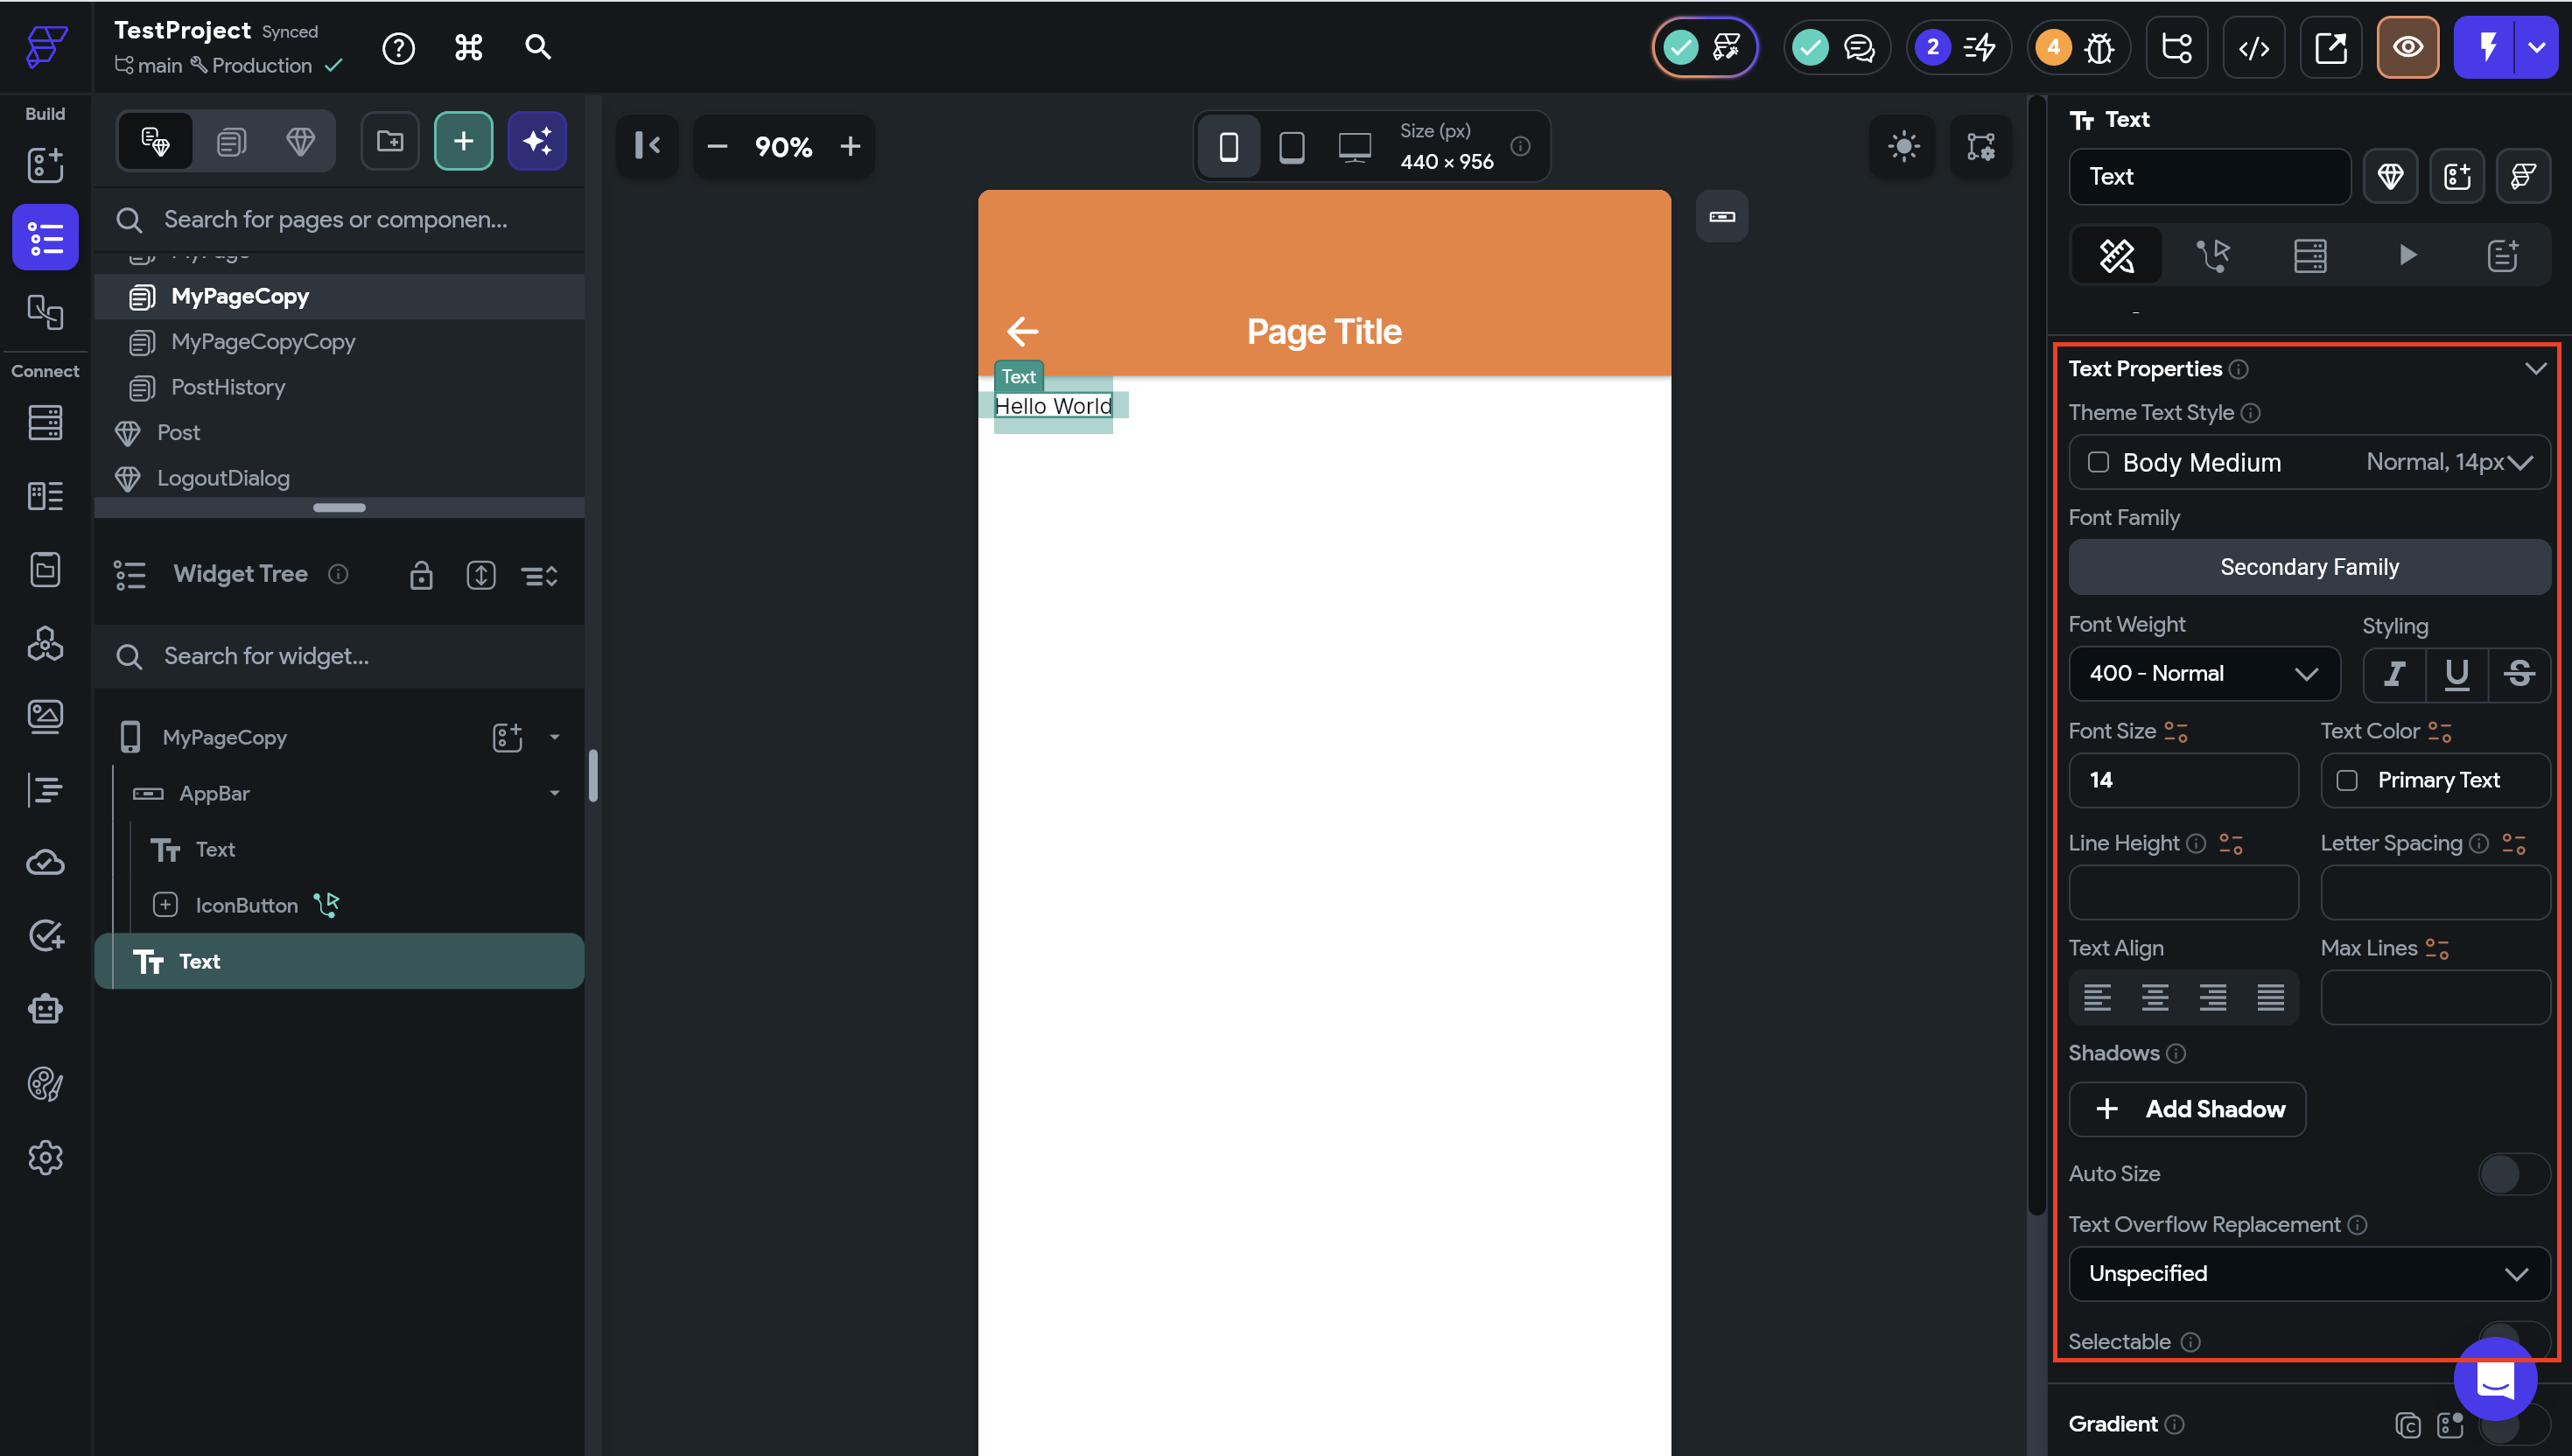Viewport: 2572px width, 1456px height.
Task: Open the AI generate sparkle button
Action: [537, 142]
